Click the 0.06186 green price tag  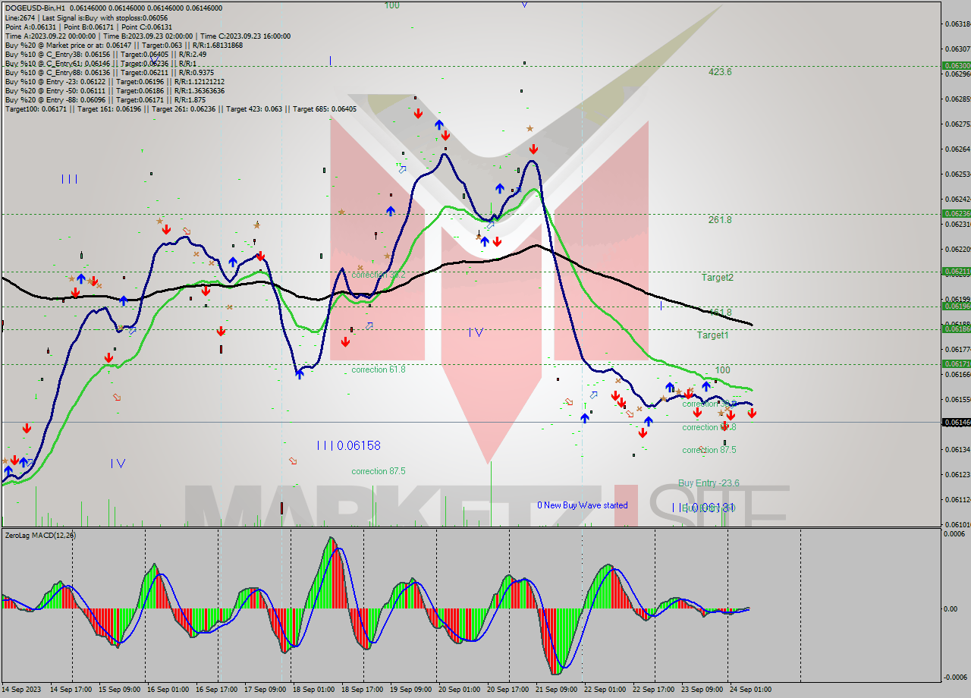pos(956,329)
